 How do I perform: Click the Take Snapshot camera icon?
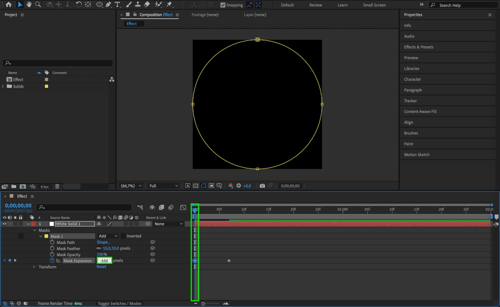point(262,186)
